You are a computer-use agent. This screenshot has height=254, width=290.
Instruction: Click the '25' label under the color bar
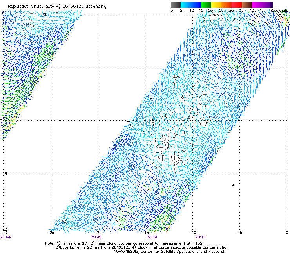pos(221,11)
